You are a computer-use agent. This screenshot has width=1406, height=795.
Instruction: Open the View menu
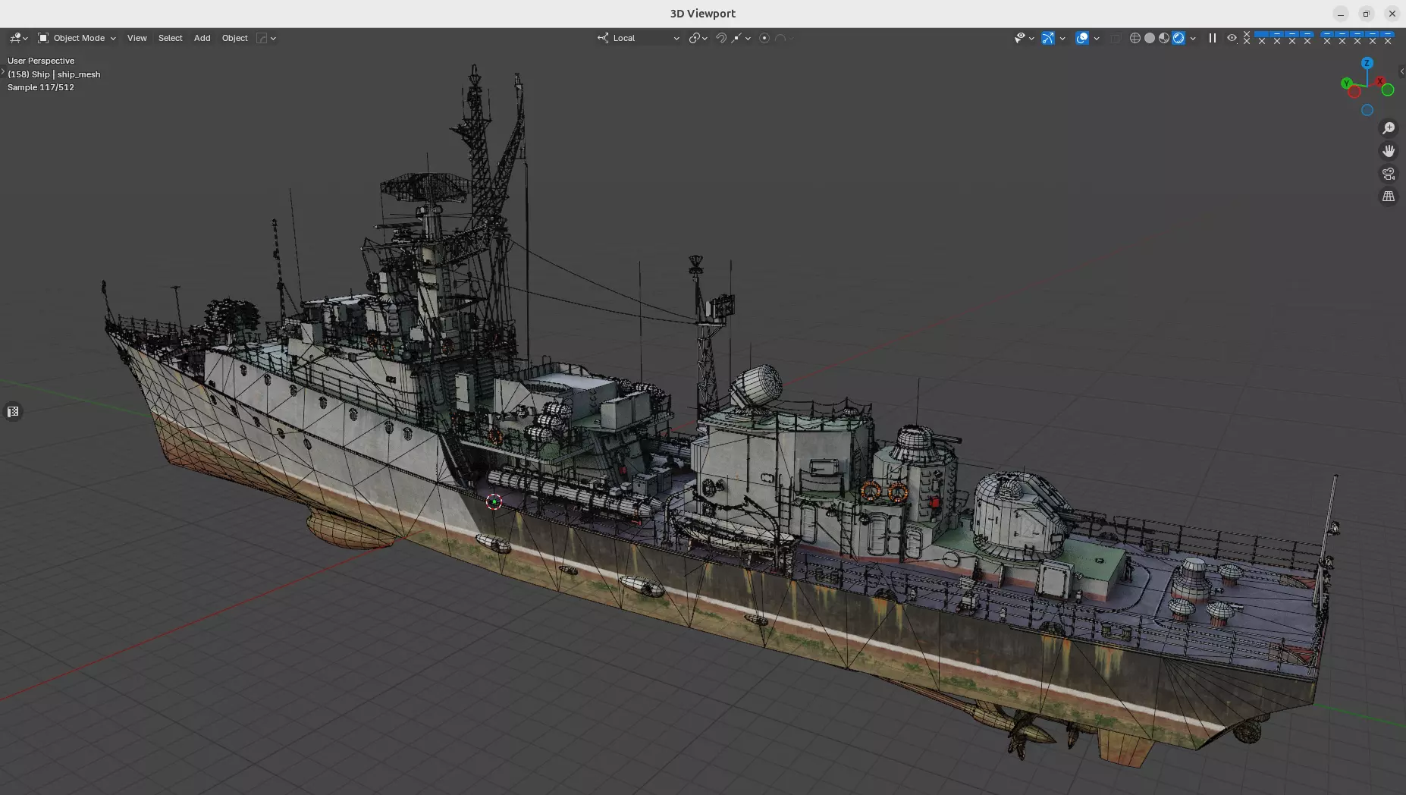(x=137, y=38)
